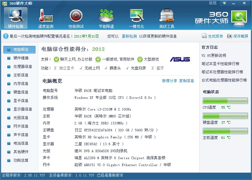
Task: Click the 海力士 DDR3 1333MHz memory value
Action: (101, 123)
